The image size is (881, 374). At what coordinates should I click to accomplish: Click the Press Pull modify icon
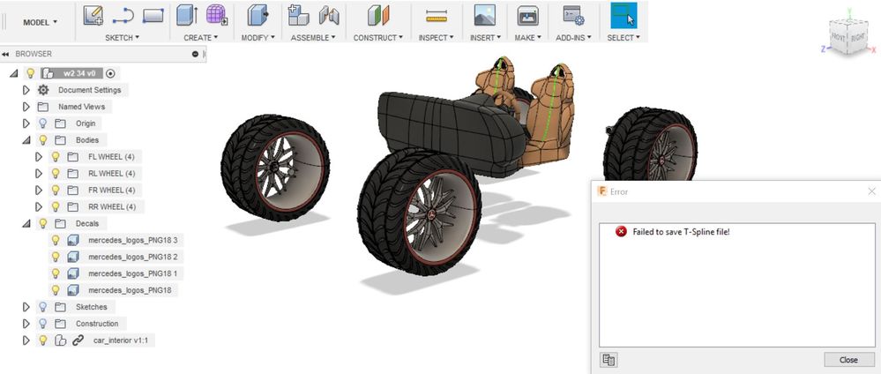(x=258, y=15)
